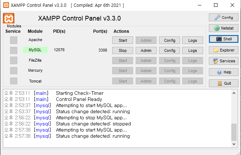Click the Apache module name

(35, 40)
